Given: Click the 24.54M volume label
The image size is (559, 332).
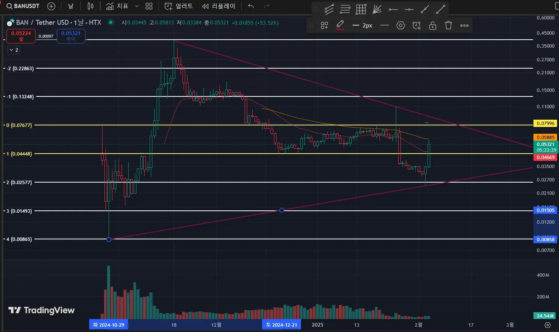Looking at the screenshot, I should pos(545,316).
